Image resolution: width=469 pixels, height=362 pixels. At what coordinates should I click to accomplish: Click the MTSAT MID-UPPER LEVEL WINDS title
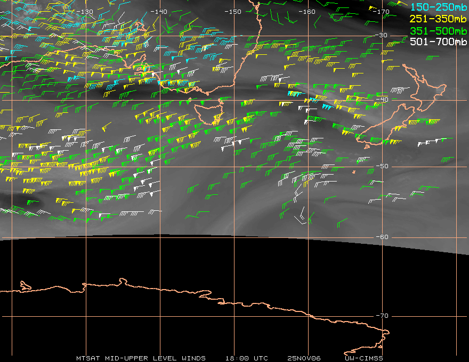[141, 358]
